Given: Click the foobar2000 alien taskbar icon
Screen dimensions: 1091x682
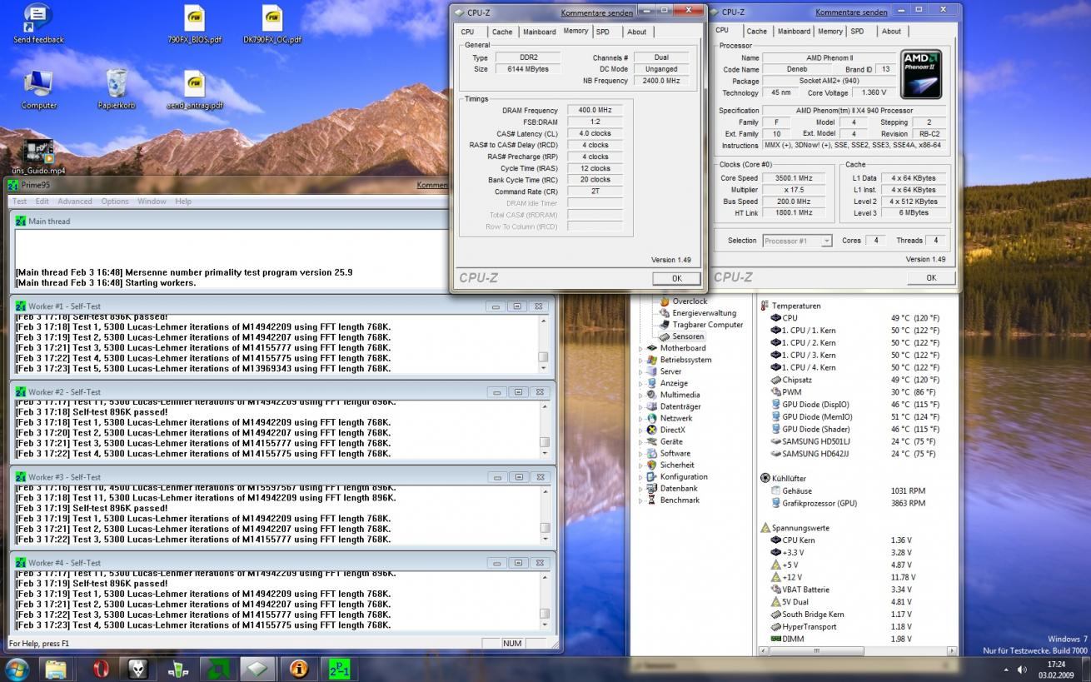Looking at the screenshot, I should (138, 669).
